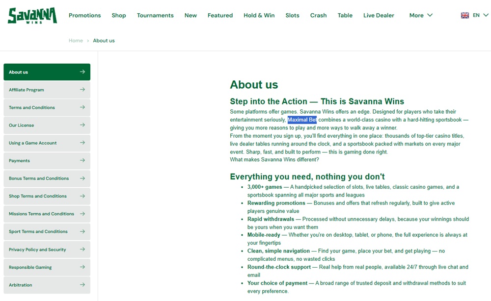The image size is (491, 301).
Task: Click the EN language label
Action: click(x=476, y=15)
